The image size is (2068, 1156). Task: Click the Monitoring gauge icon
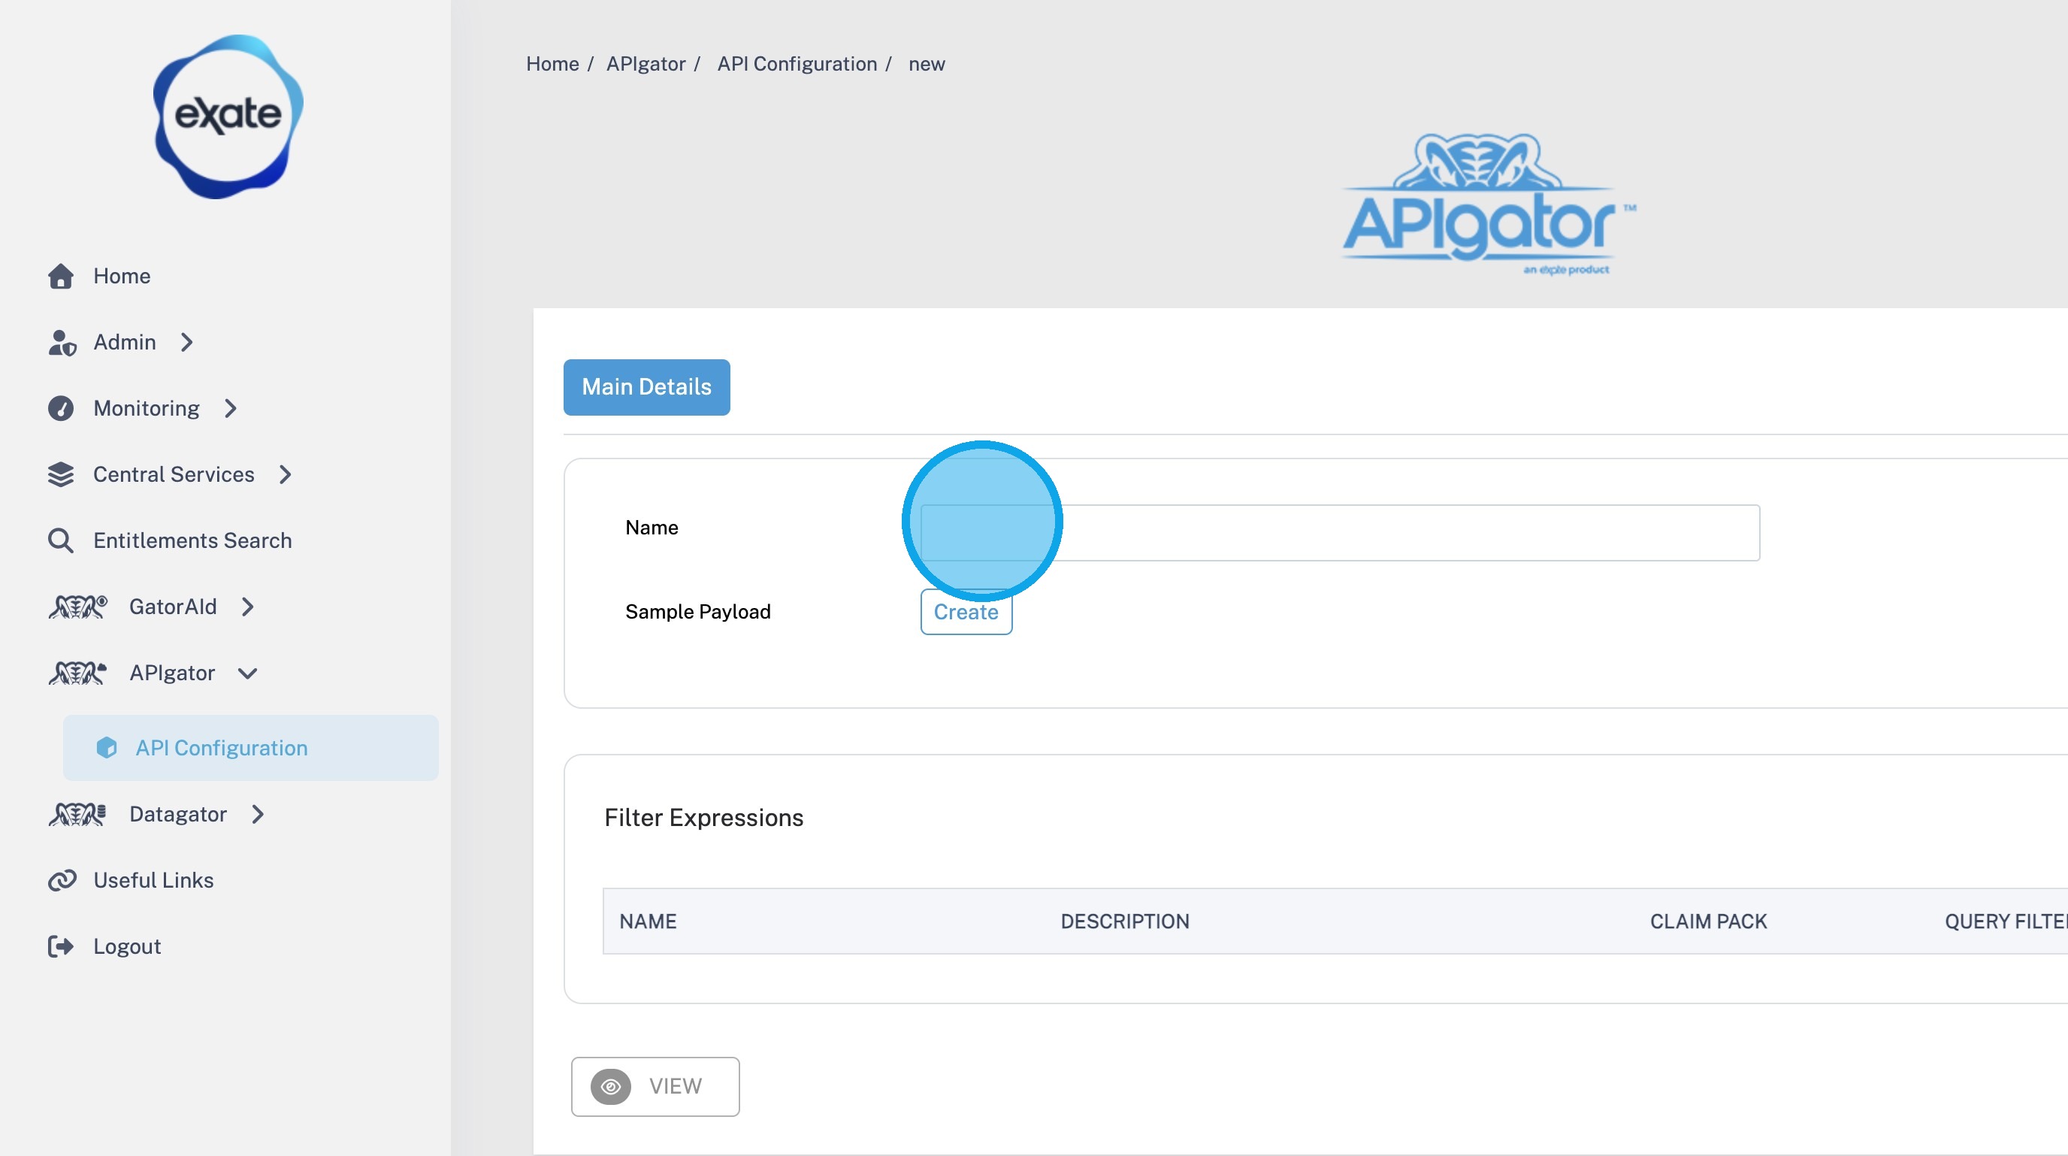61,409
